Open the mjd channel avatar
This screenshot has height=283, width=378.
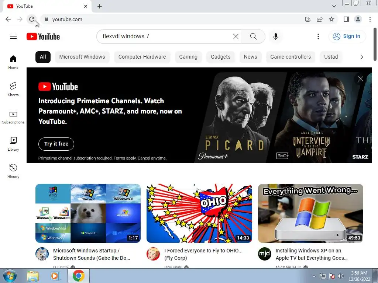click(264, 254)
